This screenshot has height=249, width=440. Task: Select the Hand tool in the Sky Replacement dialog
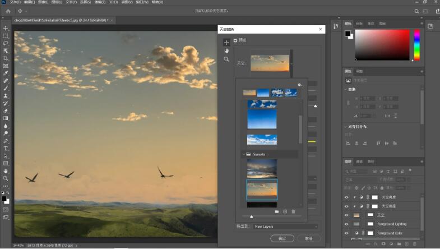226,50
